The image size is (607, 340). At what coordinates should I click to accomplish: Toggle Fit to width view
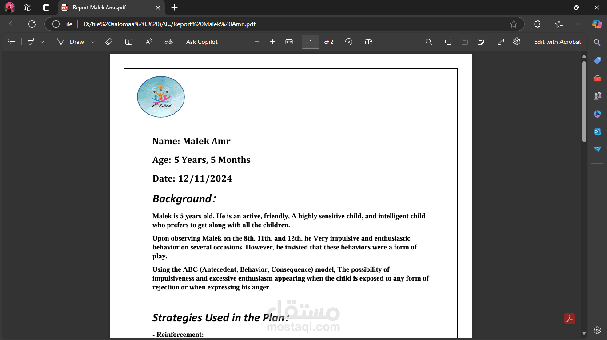[289, 42]
